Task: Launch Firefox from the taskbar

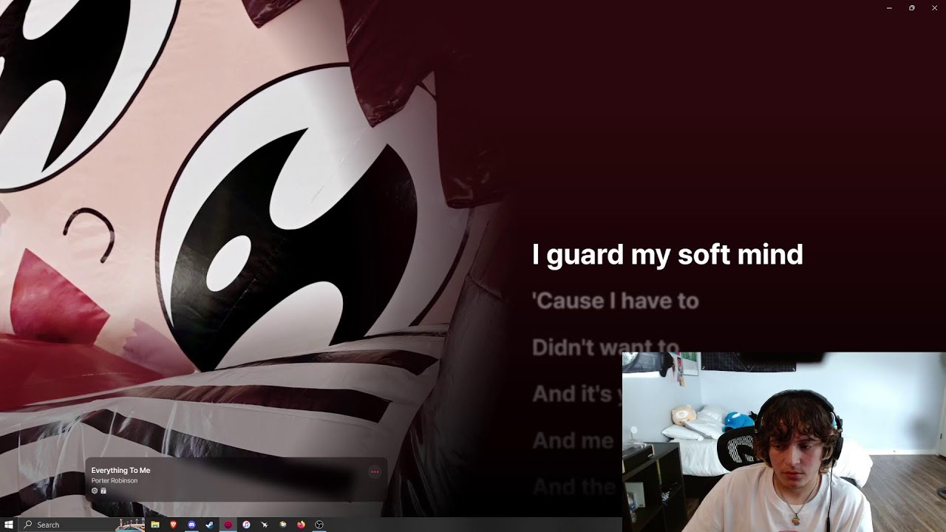Action: click(301, 525)
